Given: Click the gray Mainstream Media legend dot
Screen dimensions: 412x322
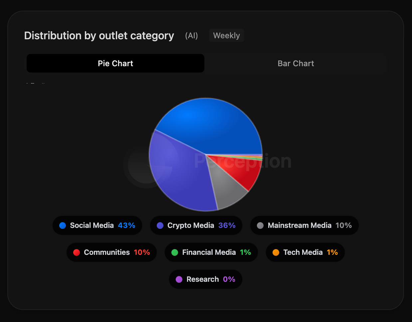Looking at the screenshot, I should tap(260, 226).
